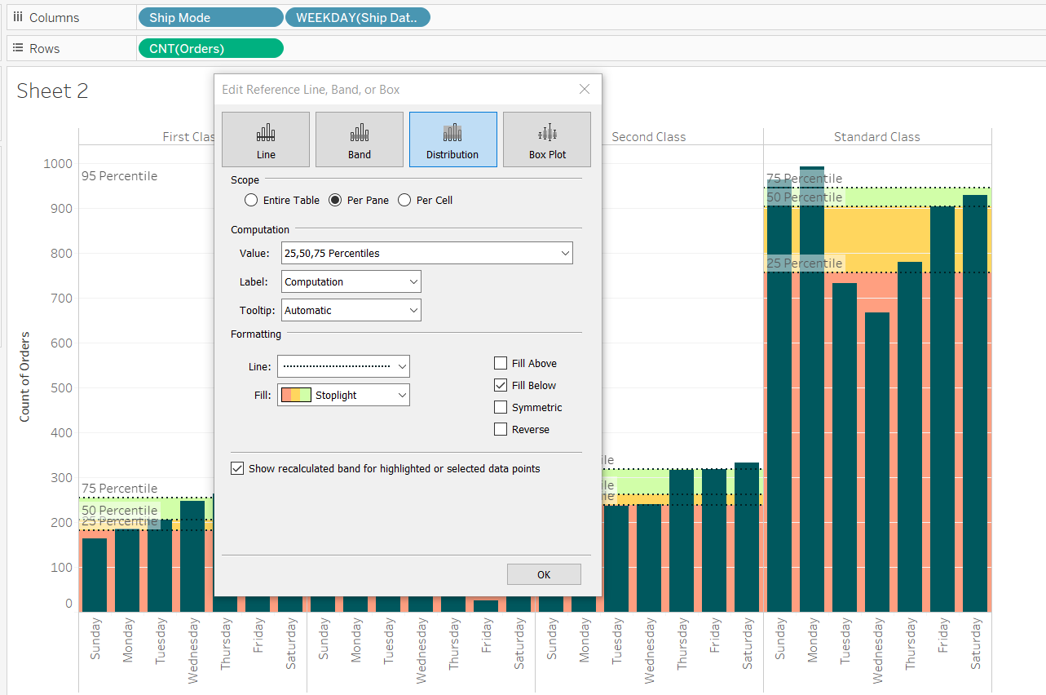The image size is (1046, 695).
Task: Click the Rows shelf icon
Action: tap(18, 48)
